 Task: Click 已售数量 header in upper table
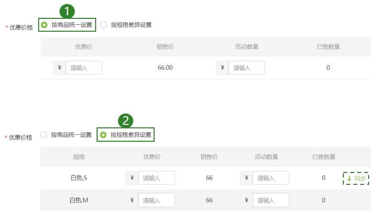[x=328, y=47]
